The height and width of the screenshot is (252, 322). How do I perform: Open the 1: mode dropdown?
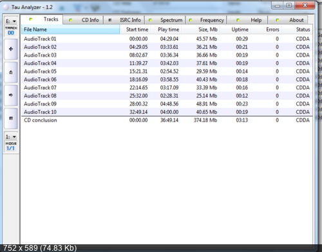(11, 137)
